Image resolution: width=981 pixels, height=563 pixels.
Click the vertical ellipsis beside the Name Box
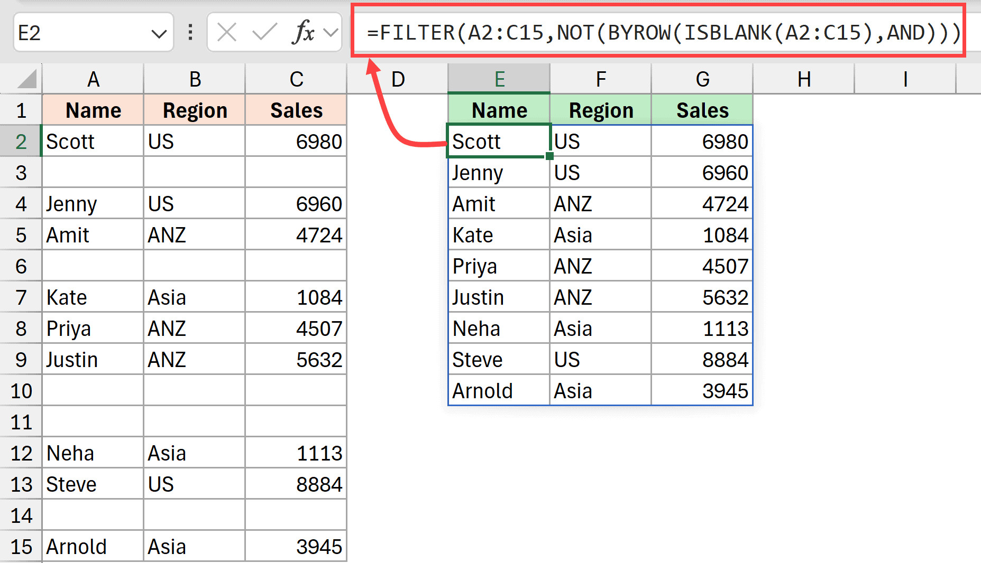pos(189,32)
